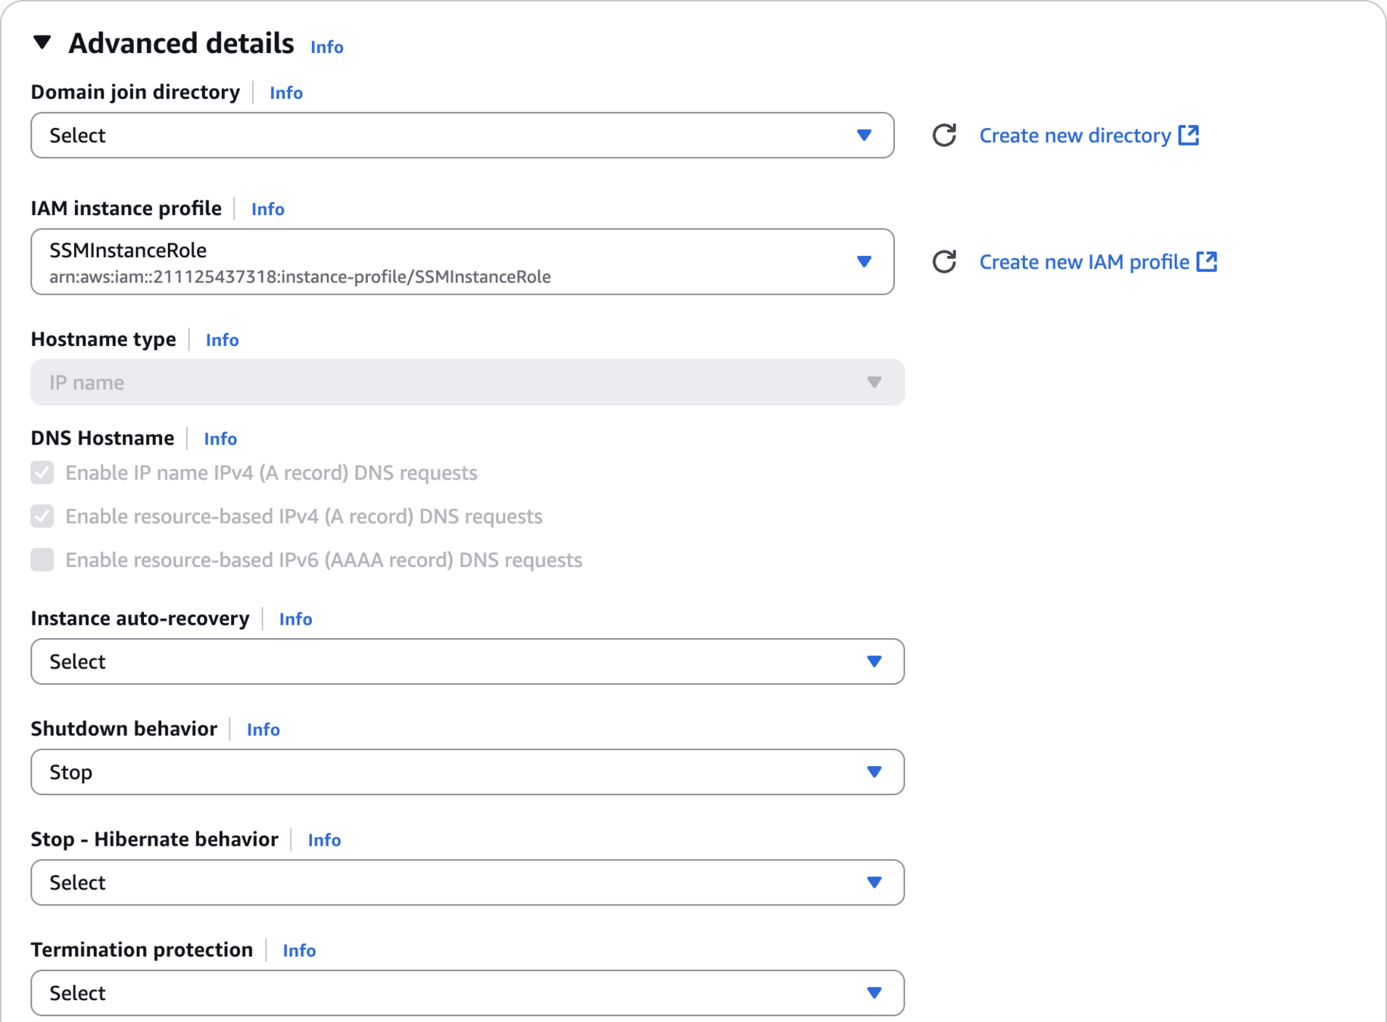Viewport: 1387px width, 1022px height.
Task: Open Info link for Domain join directory
Action: [x=285, y=93]
